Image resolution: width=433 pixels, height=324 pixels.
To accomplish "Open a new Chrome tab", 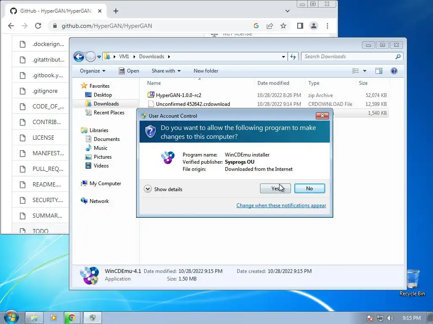I will pyautogui.click(x=116, y=11).
